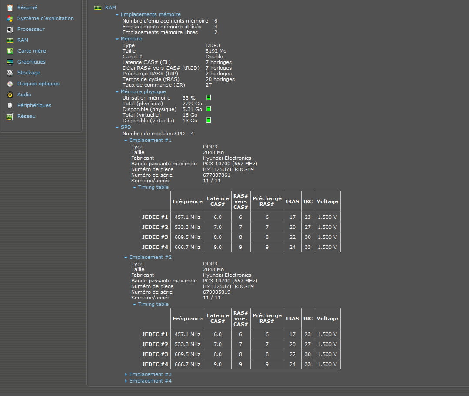Click the Stockage drive icon
This screenshot has width=469, height=396.
(x=10, y=73)
